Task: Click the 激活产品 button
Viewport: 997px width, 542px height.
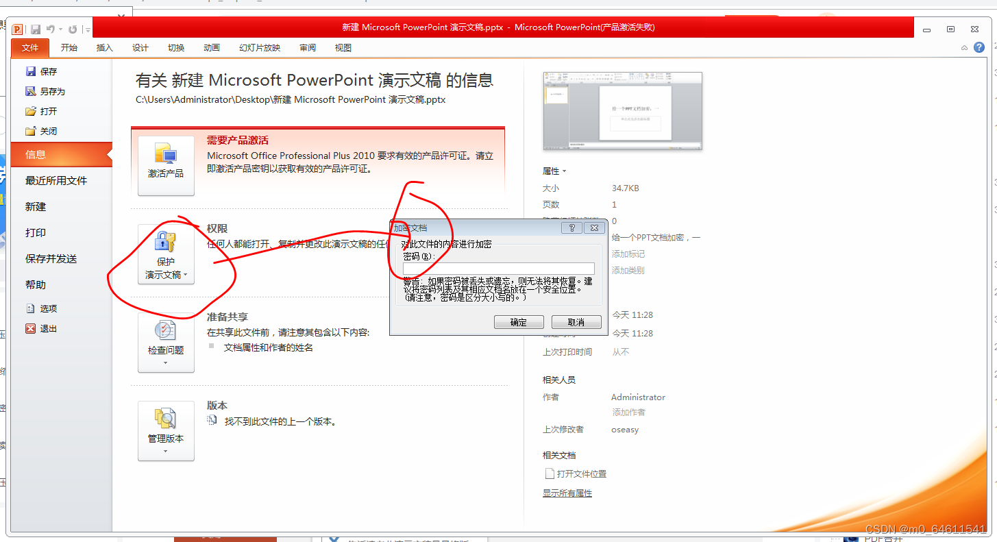Action: tap(166, 165)
